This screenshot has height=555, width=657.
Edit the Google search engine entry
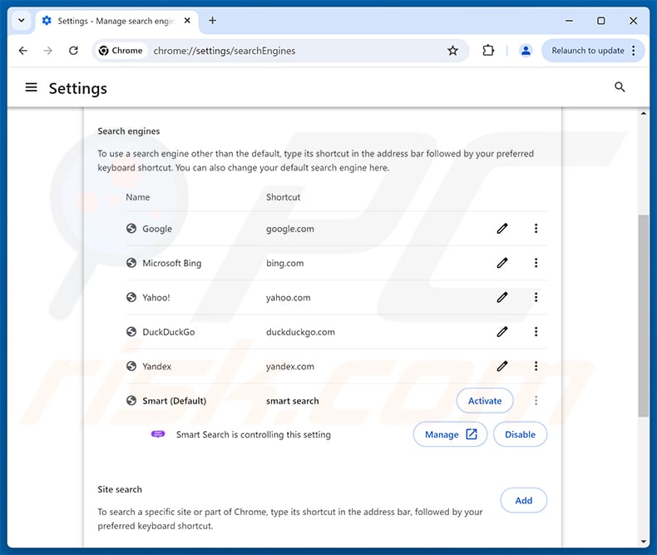(502, 229)
